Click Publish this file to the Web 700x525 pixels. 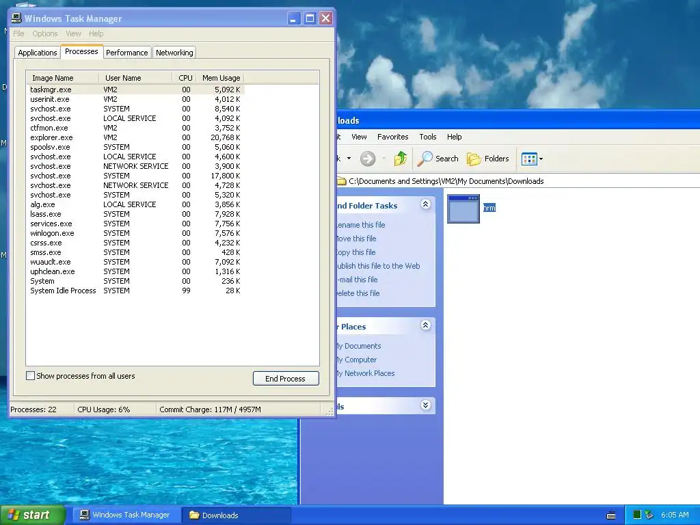(378, 266)
